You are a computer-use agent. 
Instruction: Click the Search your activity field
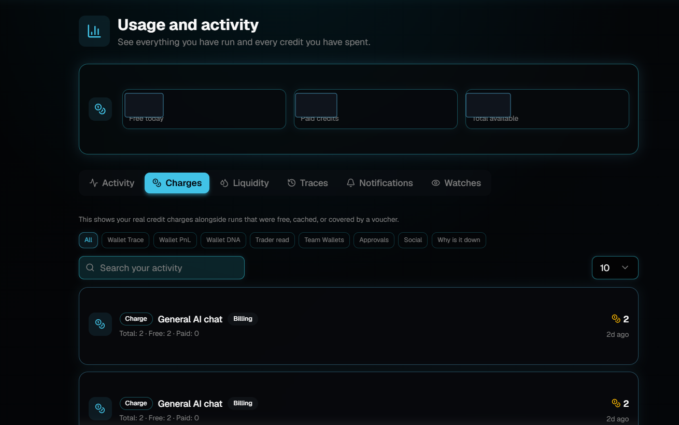pyautogui.click(x=162, y=267)
